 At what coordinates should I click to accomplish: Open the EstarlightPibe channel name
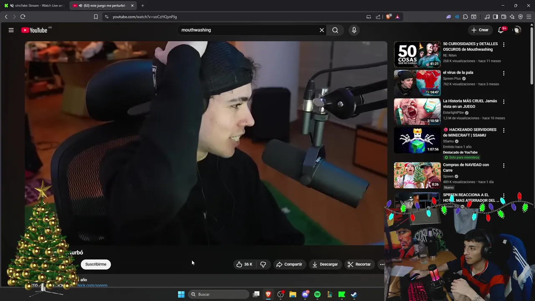[453, 112]
